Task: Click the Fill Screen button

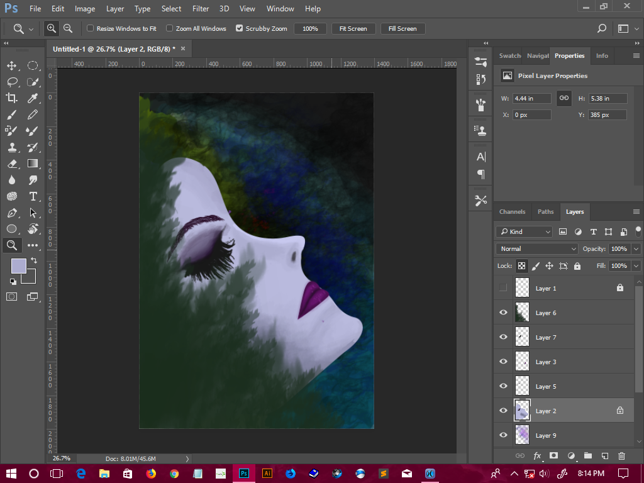Action: (402, 28)
